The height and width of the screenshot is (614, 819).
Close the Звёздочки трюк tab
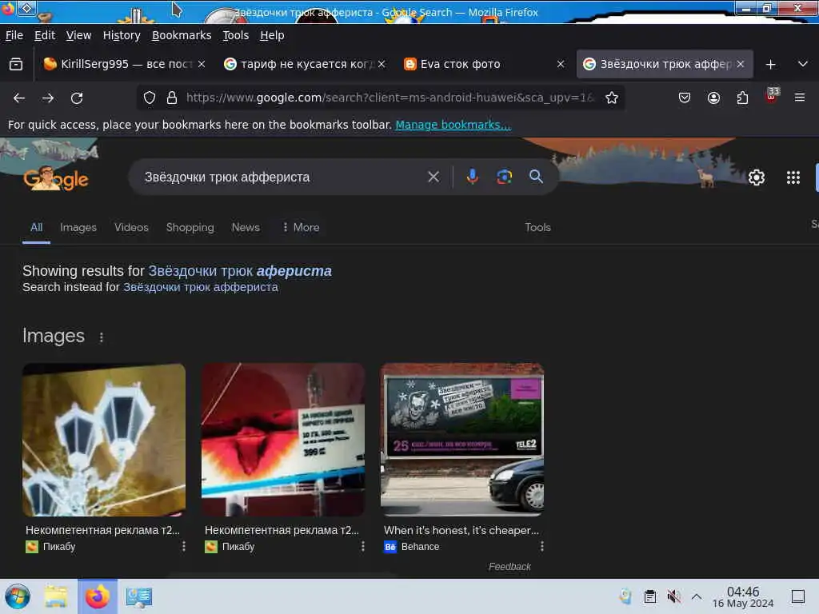point(740,64)
